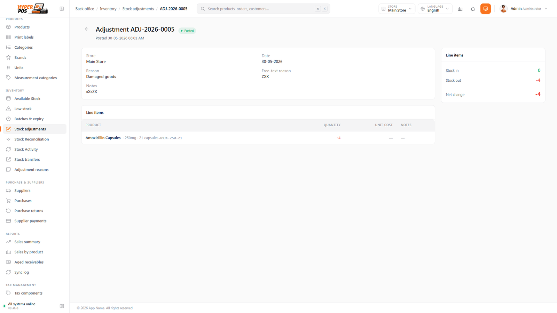Toggle the bottom sidebar collapse icon
557x313 pixels.
pyautogui.click(x=62, y=306)
